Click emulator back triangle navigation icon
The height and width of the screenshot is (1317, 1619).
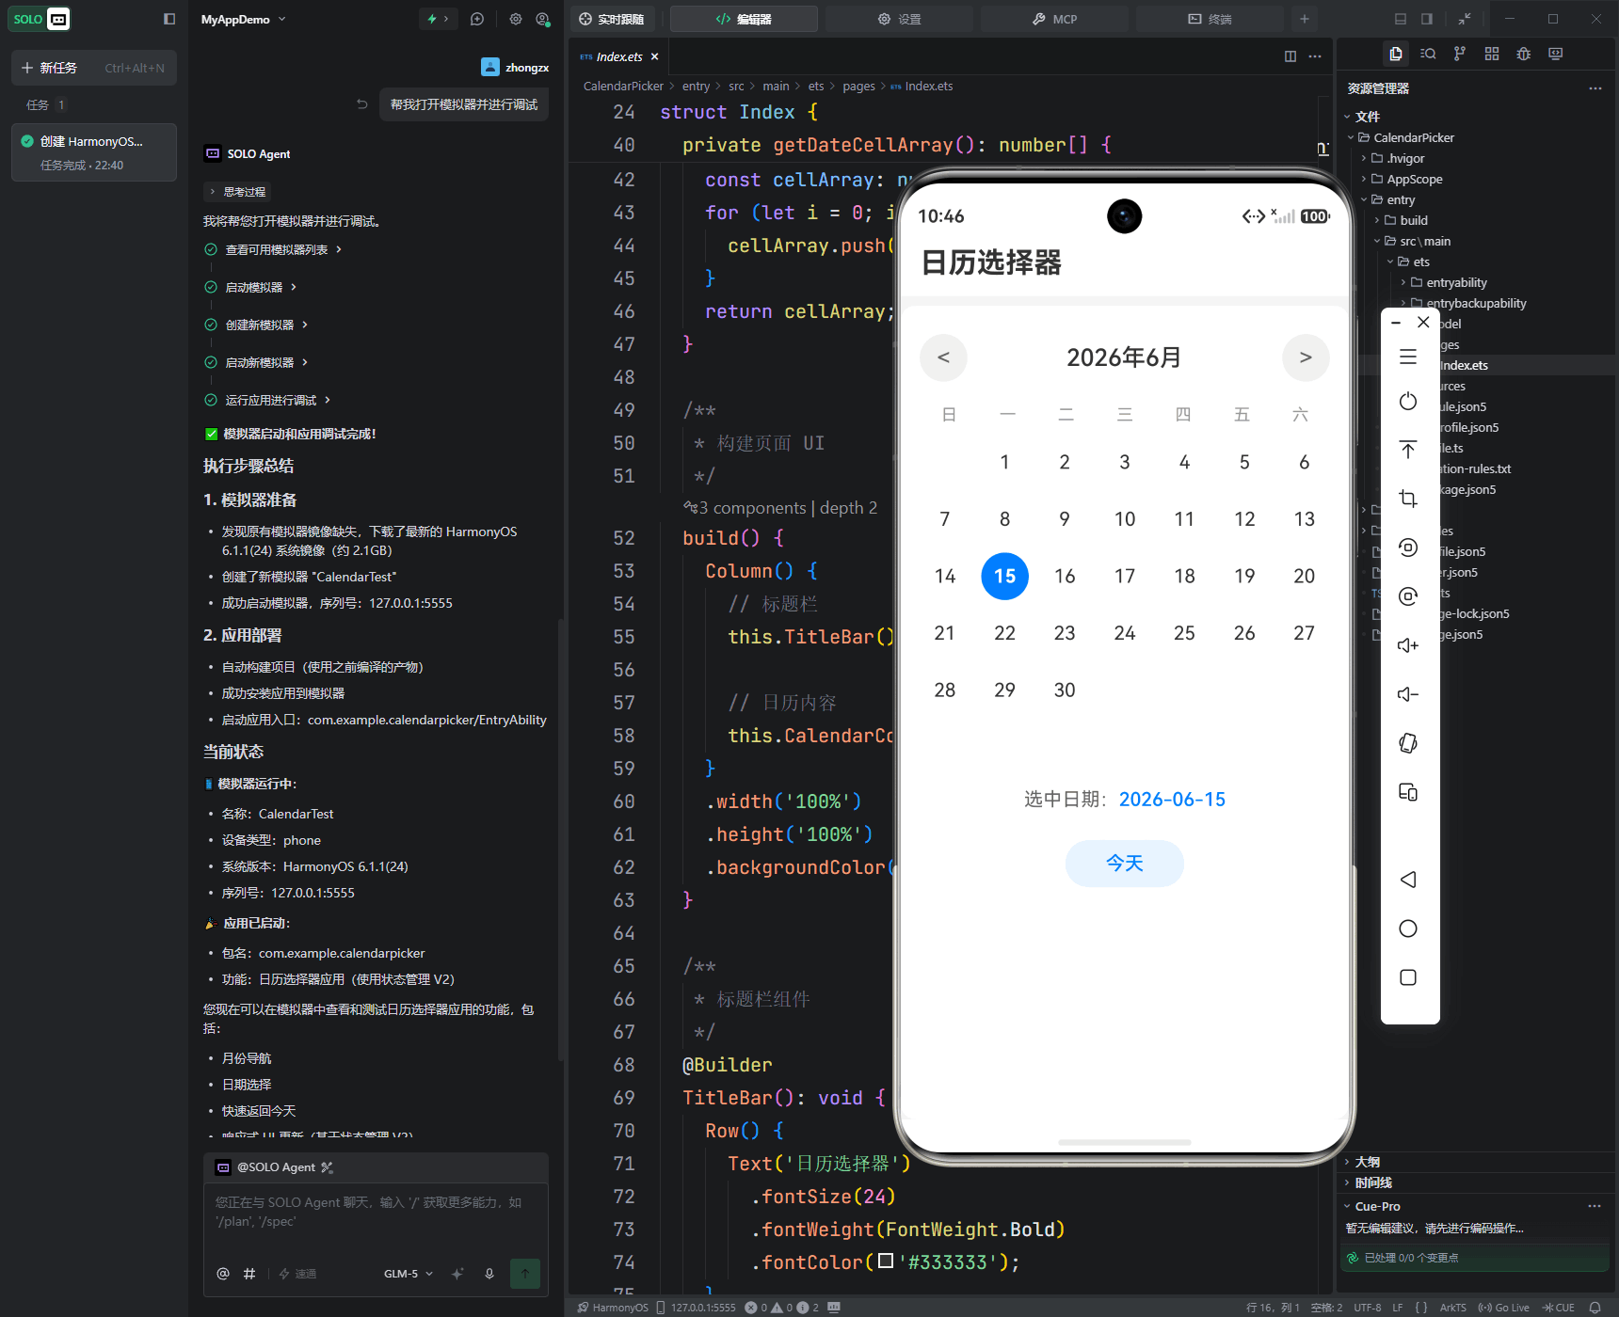tap(1408, 880)
